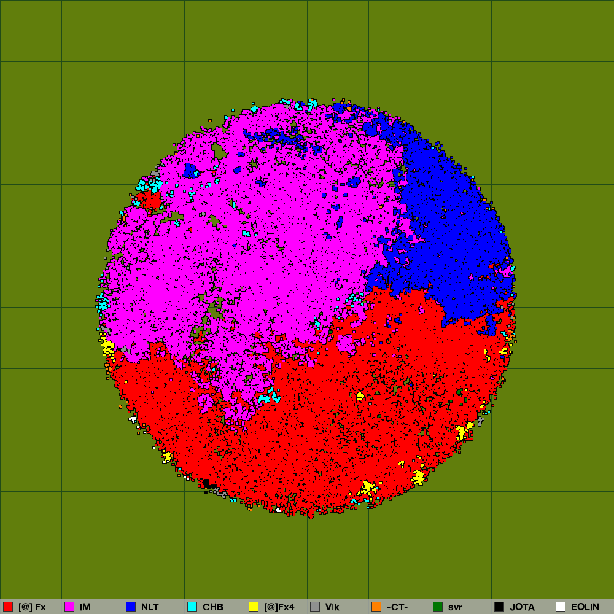Click the magenta IM legend swatch

click(69, 607)
